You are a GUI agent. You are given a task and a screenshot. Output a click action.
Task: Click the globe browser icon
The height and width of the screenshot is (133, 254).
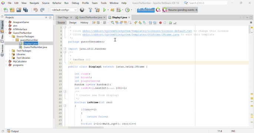click(82, 10)
